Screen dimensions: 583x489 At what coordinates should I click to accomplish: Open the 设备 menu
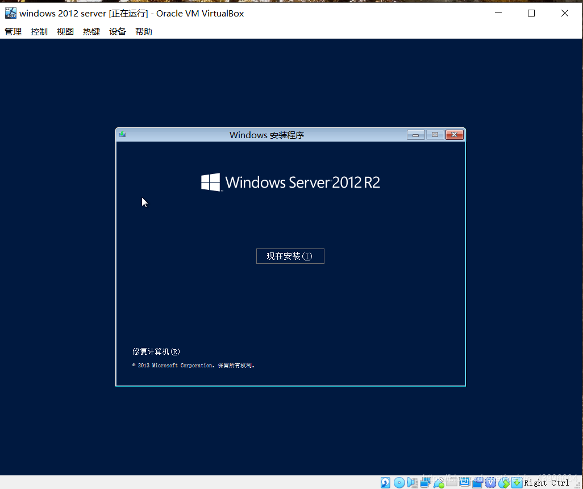coord(118,32)
